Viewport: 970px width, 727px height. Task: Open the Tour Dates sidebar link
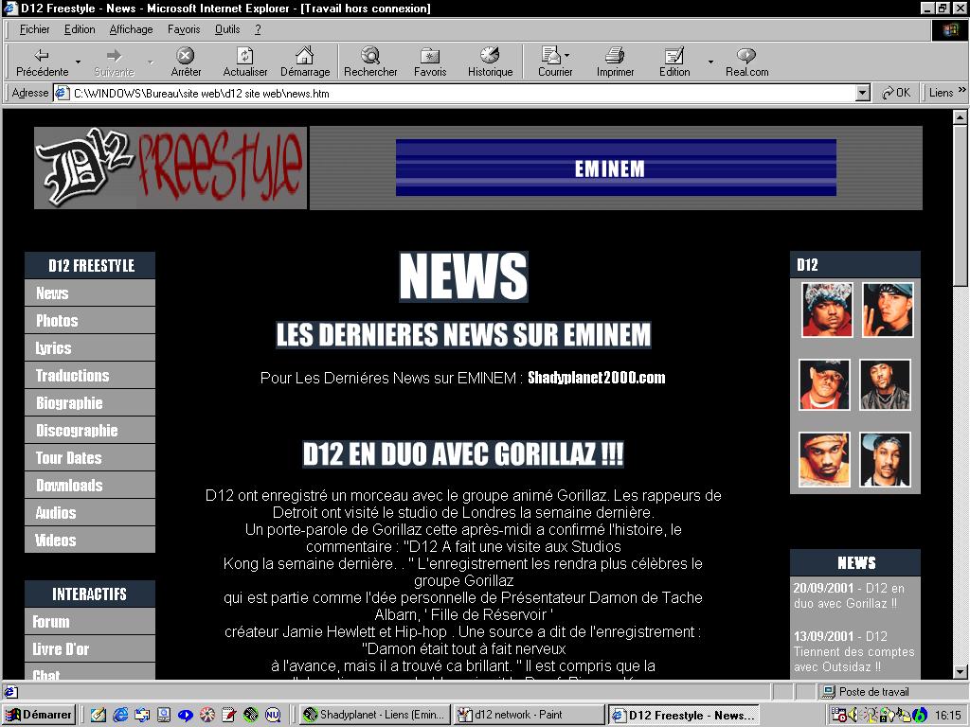click(x=90, y=457)
